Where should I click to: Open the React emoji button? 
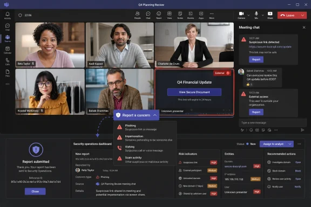coord(159,15)
